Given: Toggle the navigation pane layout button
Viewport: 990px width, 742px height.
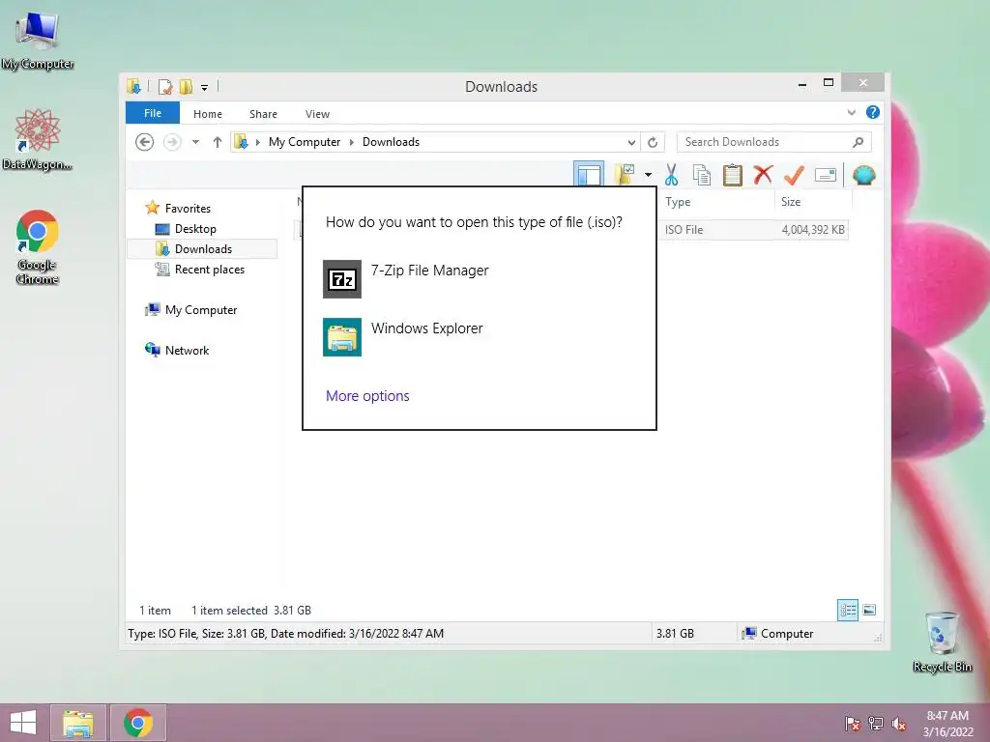Looking at the screenshot, I should [x=589, y=174].
